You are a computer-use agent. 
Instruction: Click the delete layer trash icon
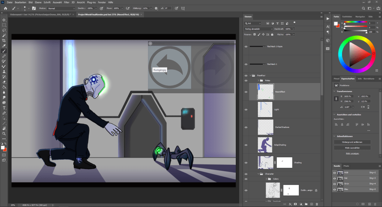317,204
